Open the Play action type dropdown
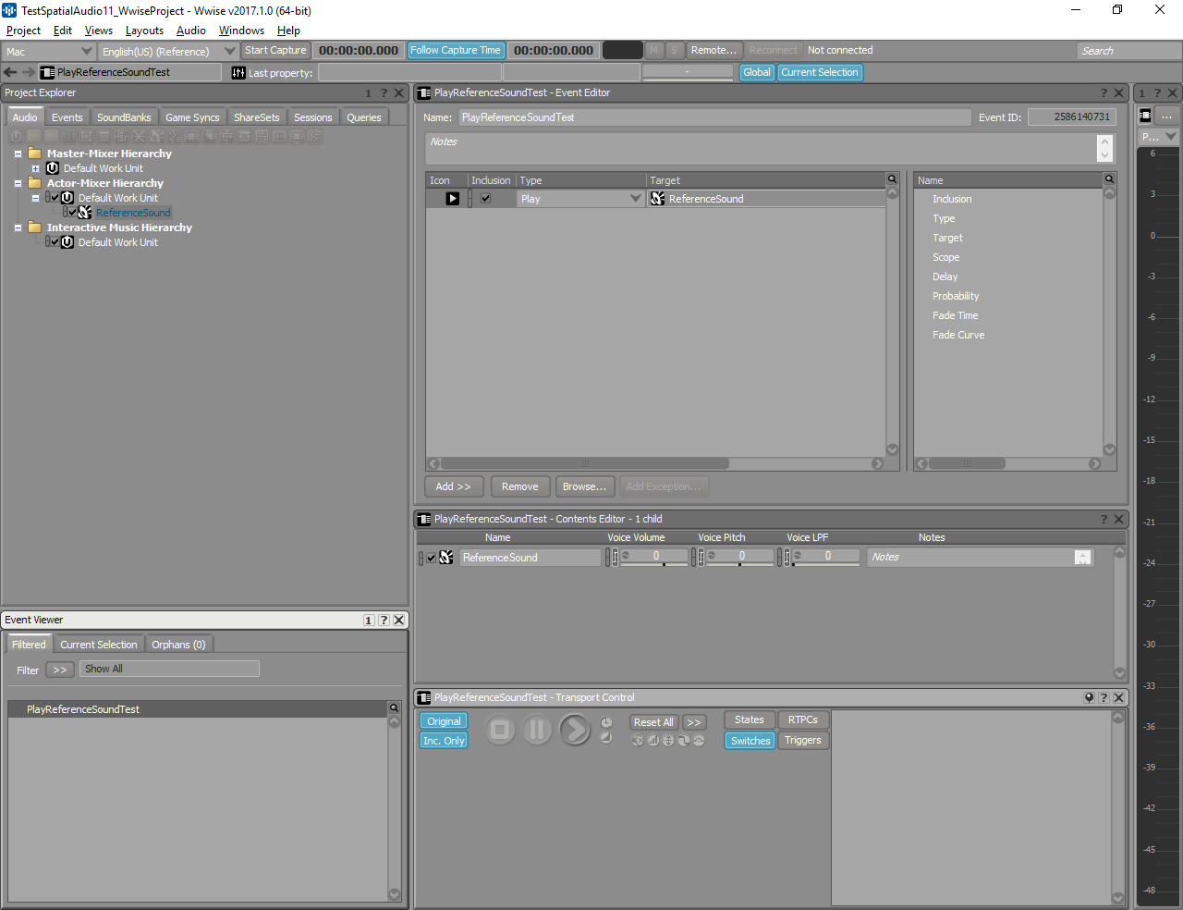1183x910 pixels. [x=636, y=199]
